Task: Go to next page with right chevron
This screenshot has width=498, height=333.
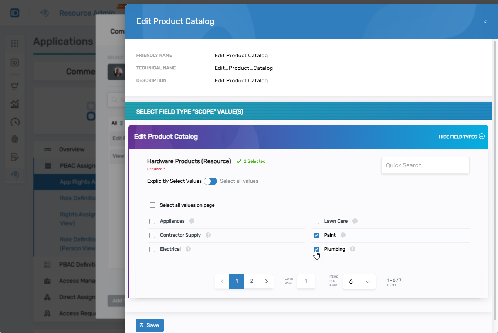Action: point(266,281)
